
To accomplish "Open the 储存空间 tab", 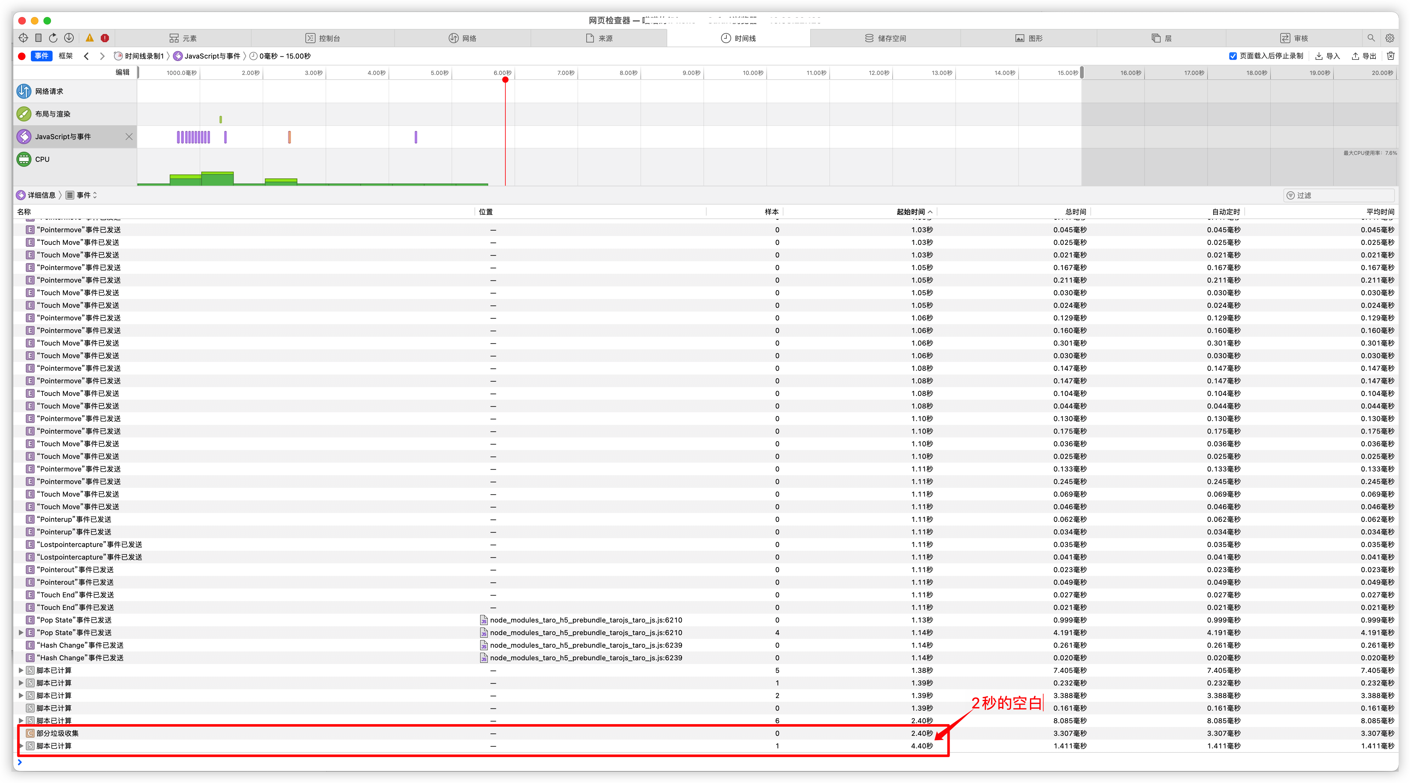I will (885, 38).
